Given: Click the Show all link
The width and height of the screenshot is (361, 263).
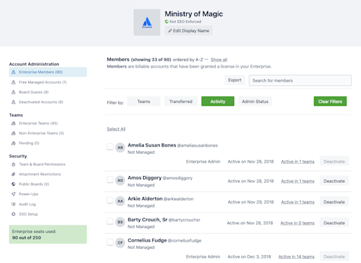Looking at the screenshot, I should tap(219, 60).
